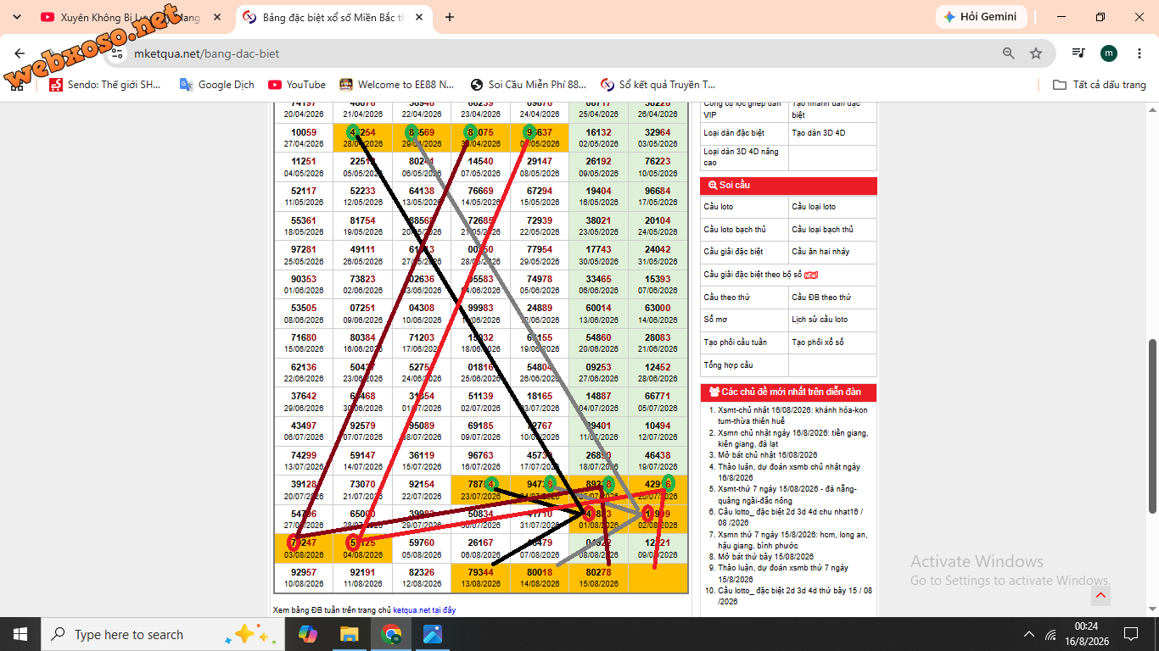The height and width of the screenshot is (651, 1159).
Task: Show hidden system tray icons
Action: 1029,634
